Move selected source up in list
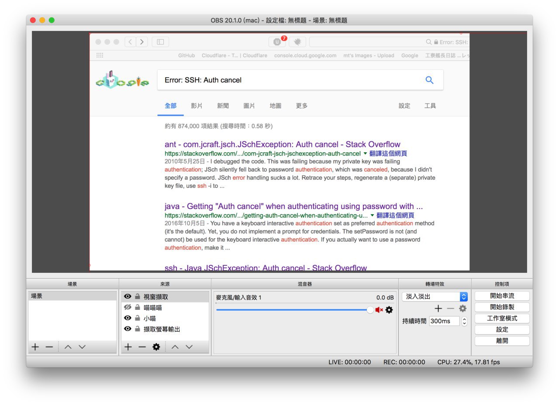This screenshot has height=405, width=559. pos(175,347)
